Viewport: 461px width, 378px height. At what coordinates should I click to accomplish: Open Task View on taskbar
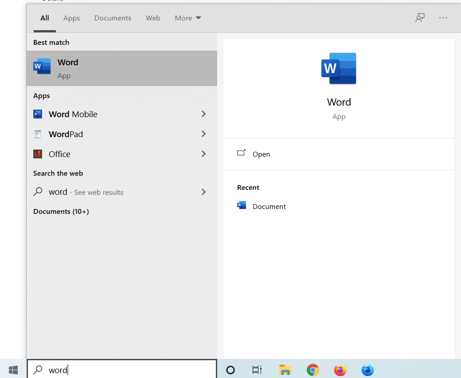coord(257,370)
